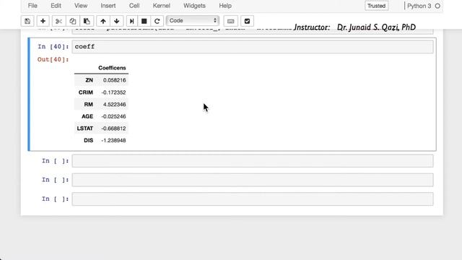Paste cells below icon
The height and width of the screenshot is (260, 462).
click(x=87, y=21)
